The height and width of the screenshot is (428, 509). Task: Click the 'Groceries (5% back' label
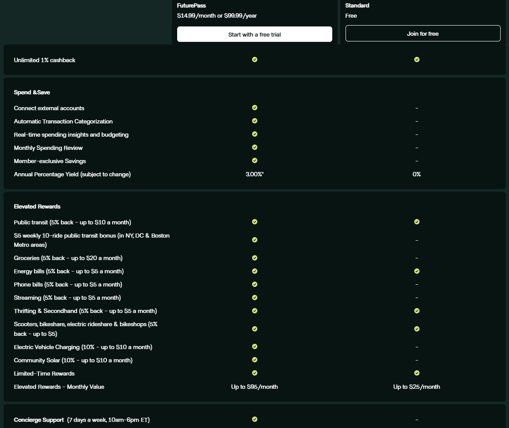coord(68,258)
